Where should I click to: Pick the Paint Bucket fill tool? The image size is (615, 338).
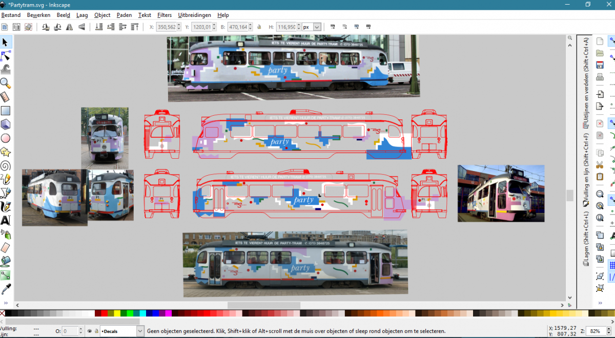point(6,262)
